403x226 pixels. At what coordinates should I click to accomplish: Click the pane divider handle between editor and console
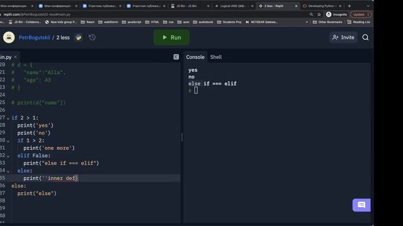click(182, 137)
